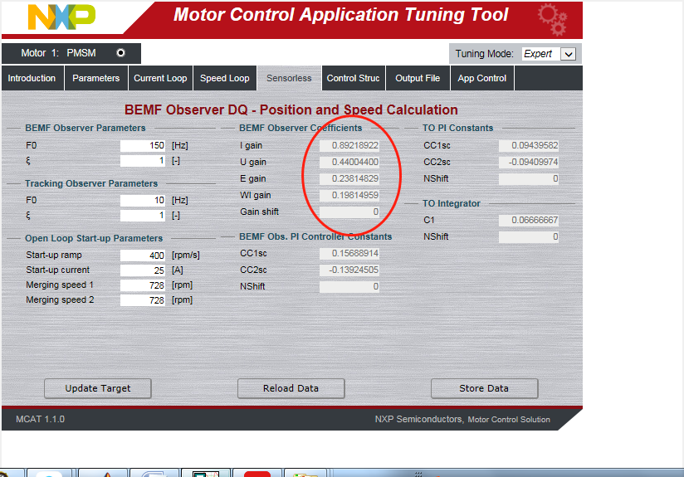
Task: Open the Speed Loop tab
Action: click(225, 78)
